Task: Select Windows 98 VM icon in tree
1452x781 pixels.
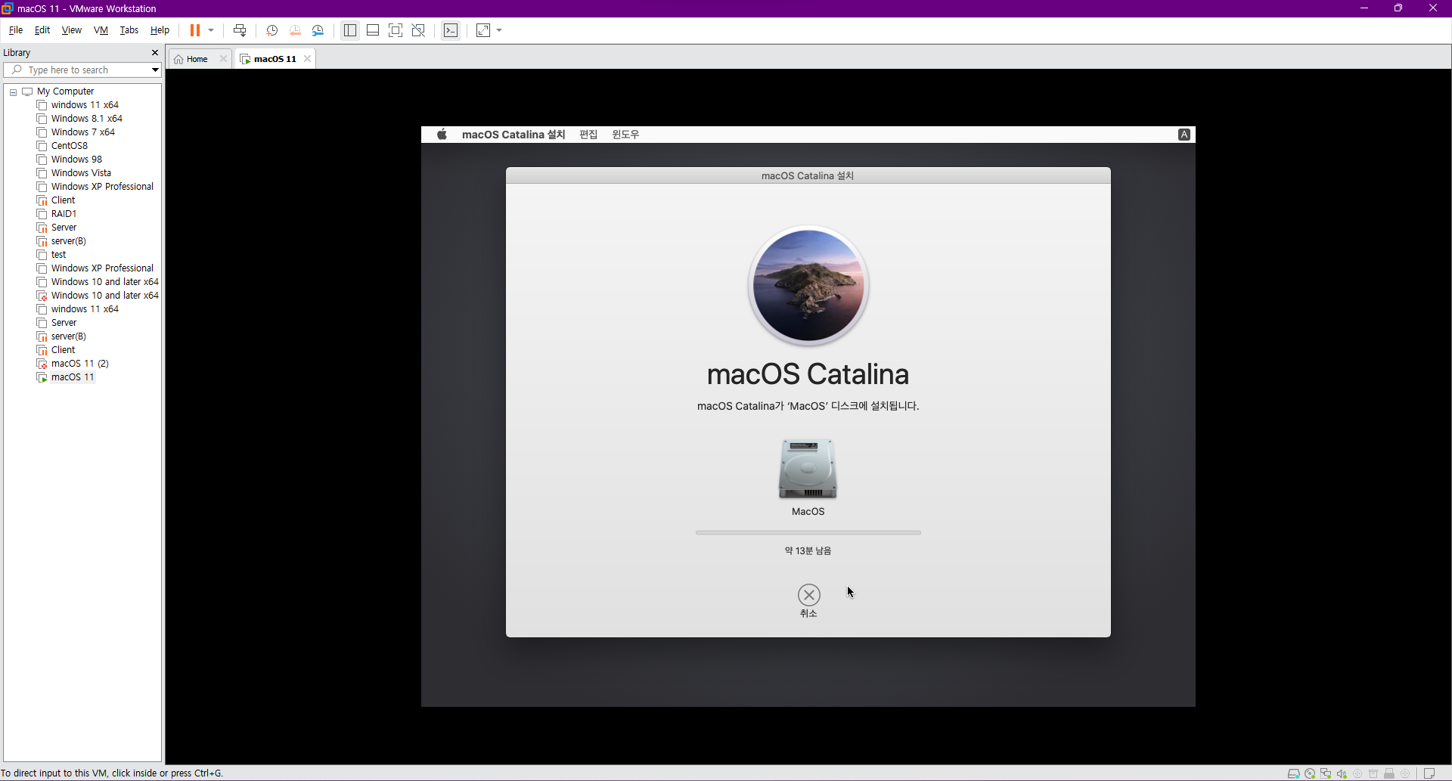Action: tap(42, 160)
